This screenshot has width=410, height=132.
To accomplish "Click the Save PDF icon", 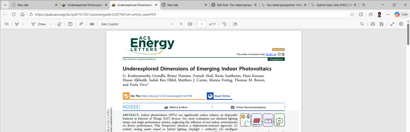I will pyautogui.click(x=382, y=24).
